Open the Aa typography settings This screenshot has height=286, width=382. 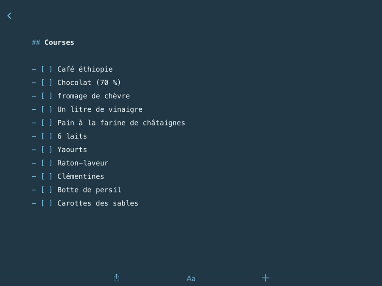pyautogui.click(x=191, y=278)
